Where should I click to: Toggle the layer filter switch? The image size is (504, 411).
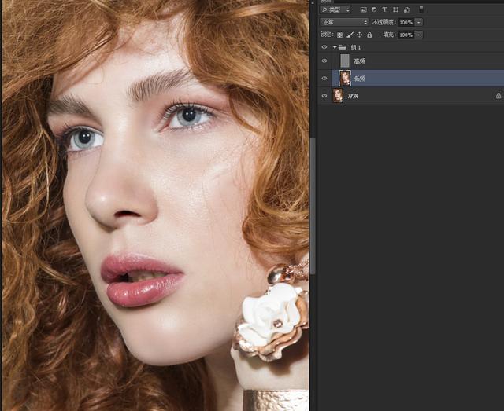[421, 9]
